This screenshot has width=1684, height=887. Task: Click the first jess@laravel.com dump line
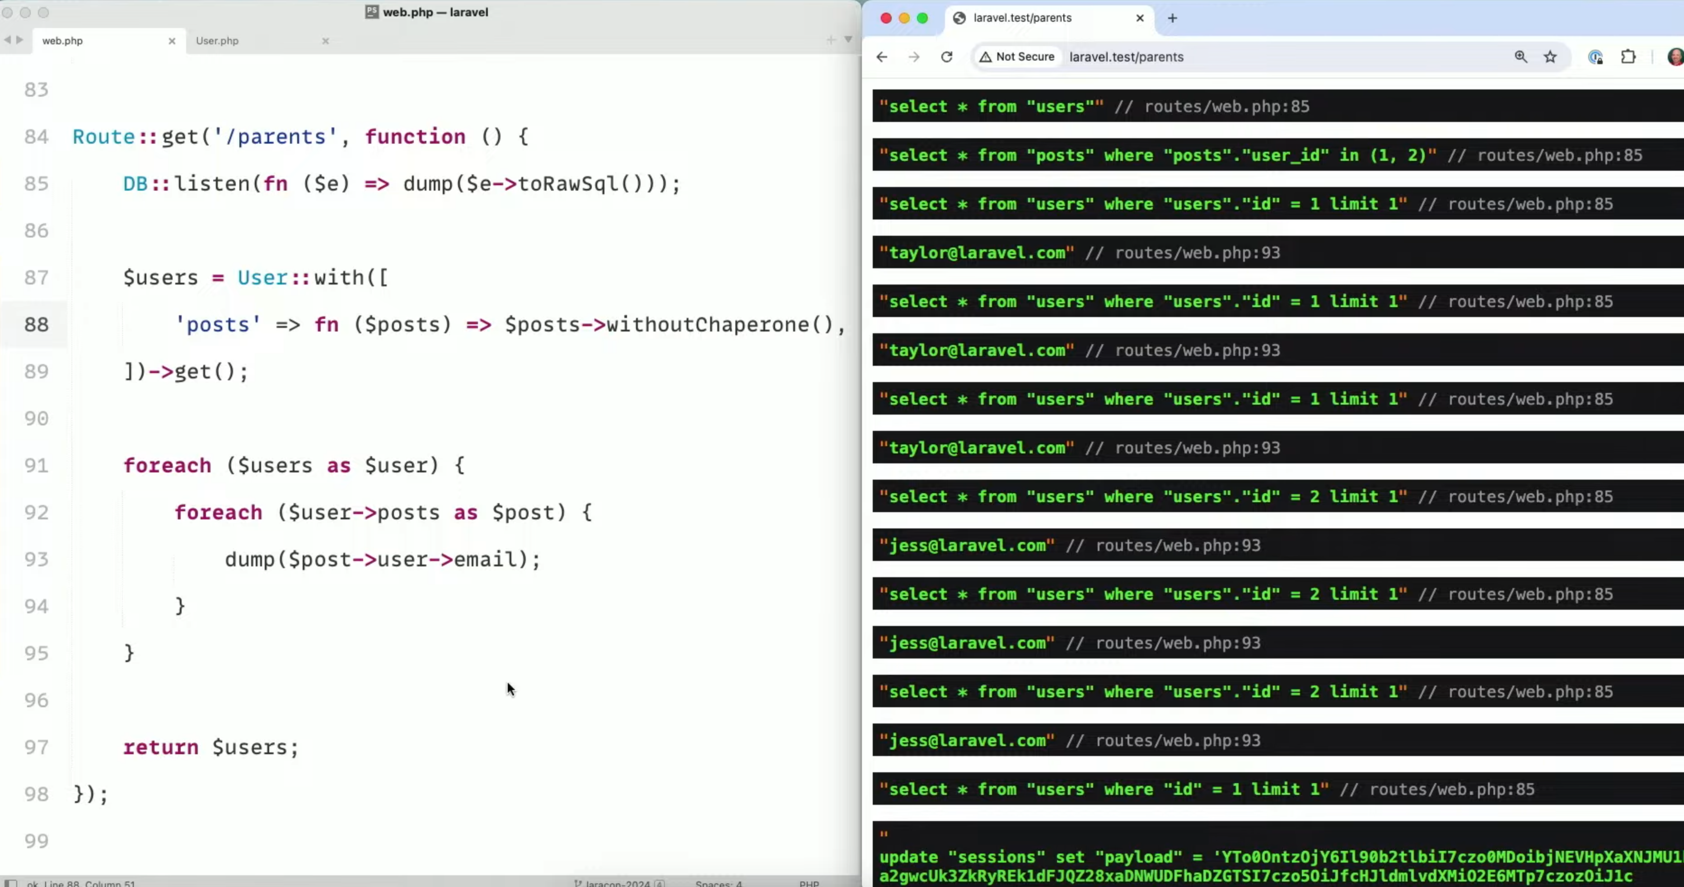(x=1277, y=545)
